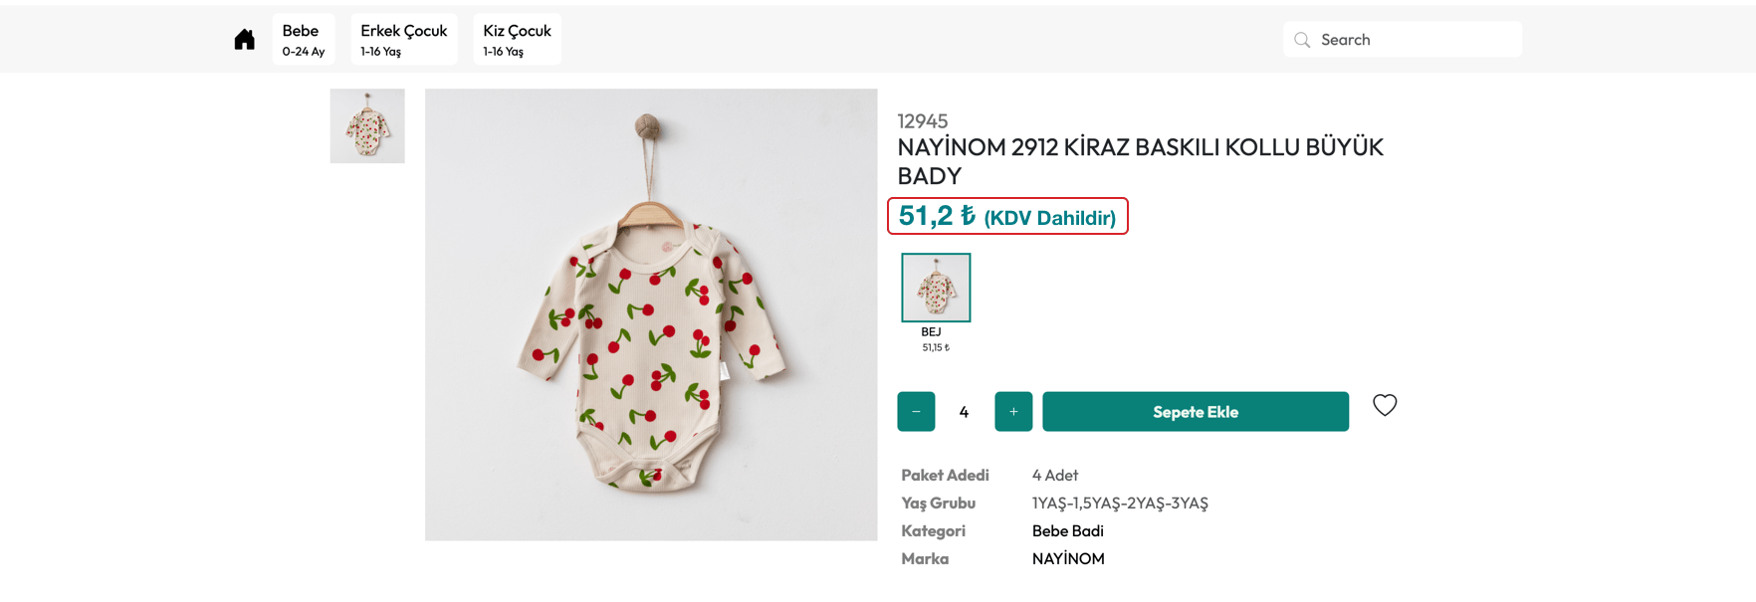The image size is (1756, 602).
Task: Click the 51,2 ₺ price box
Action: pyautogui.click(x=1006, y=217)
